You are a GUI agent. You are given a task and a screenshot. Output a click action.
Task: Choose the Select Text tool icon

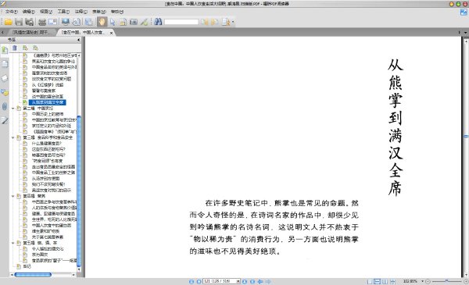[x=123, y=22]
